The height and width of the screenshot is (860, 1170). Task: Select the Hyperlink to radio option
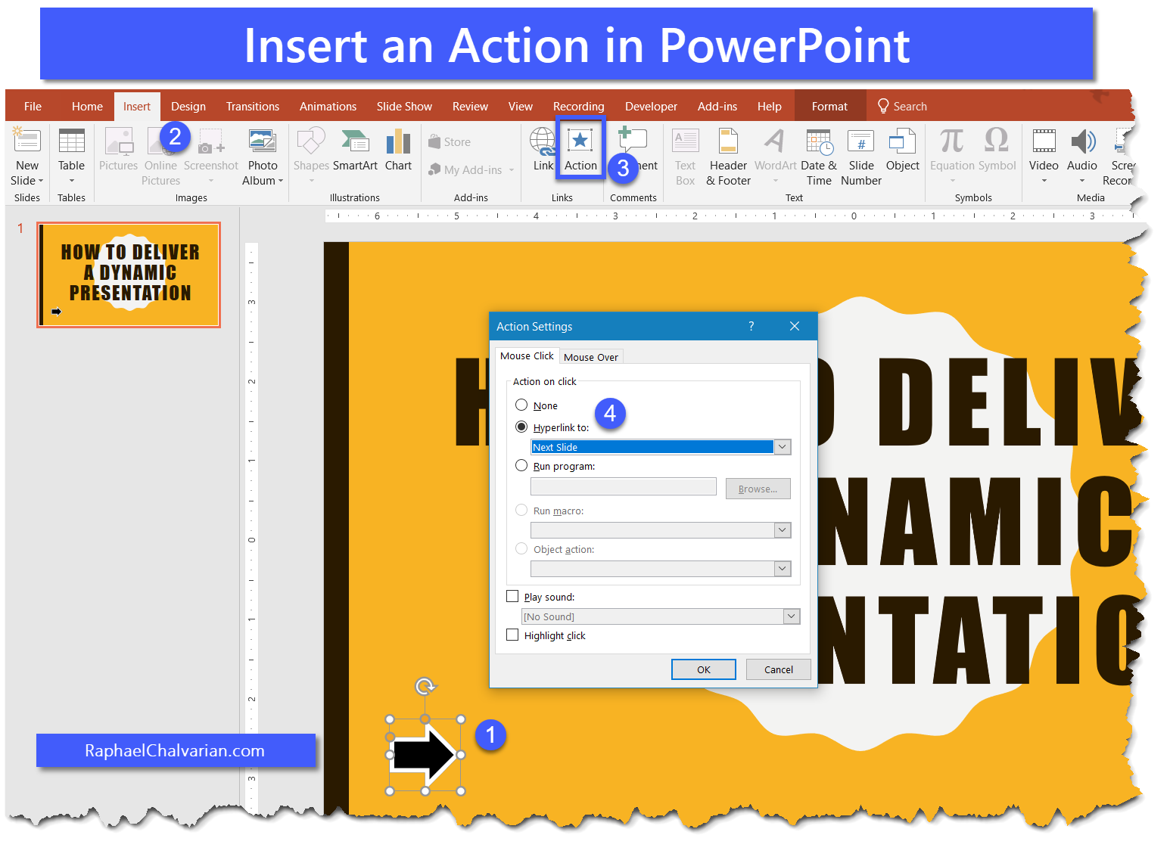(521, 427)
